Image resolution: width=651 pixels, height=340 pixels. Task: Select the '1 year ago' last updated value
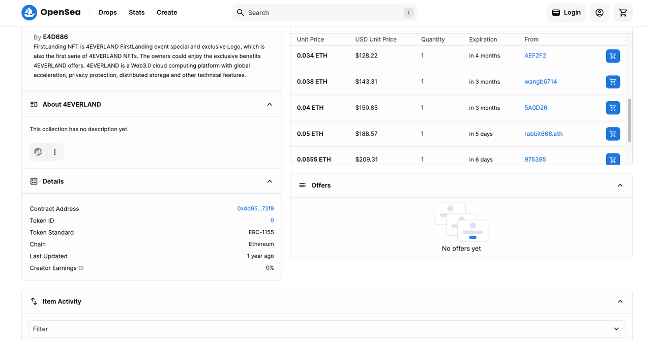(260, 256)
